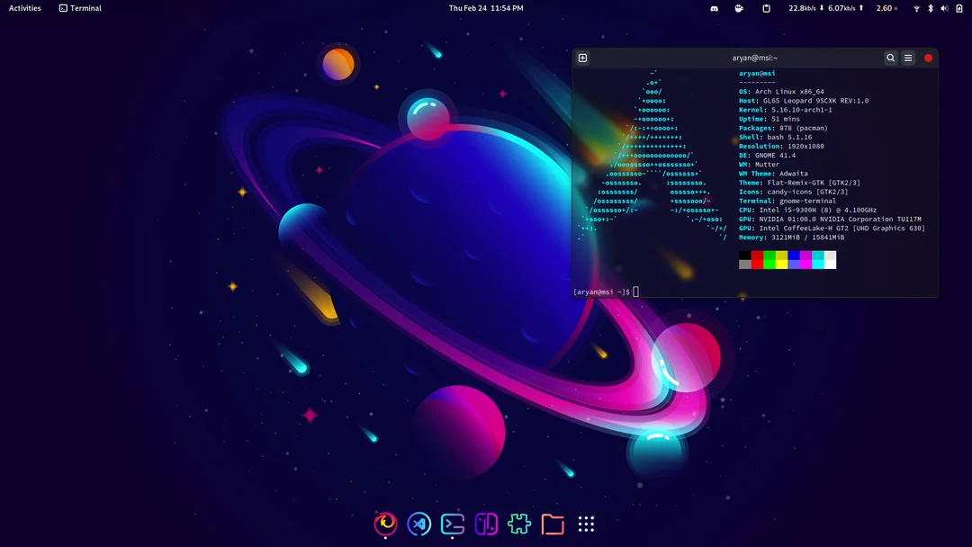Click the aryan@msi:~ title bar label
The width and height of the screenshot is (972, 547).
click(756, 57)
